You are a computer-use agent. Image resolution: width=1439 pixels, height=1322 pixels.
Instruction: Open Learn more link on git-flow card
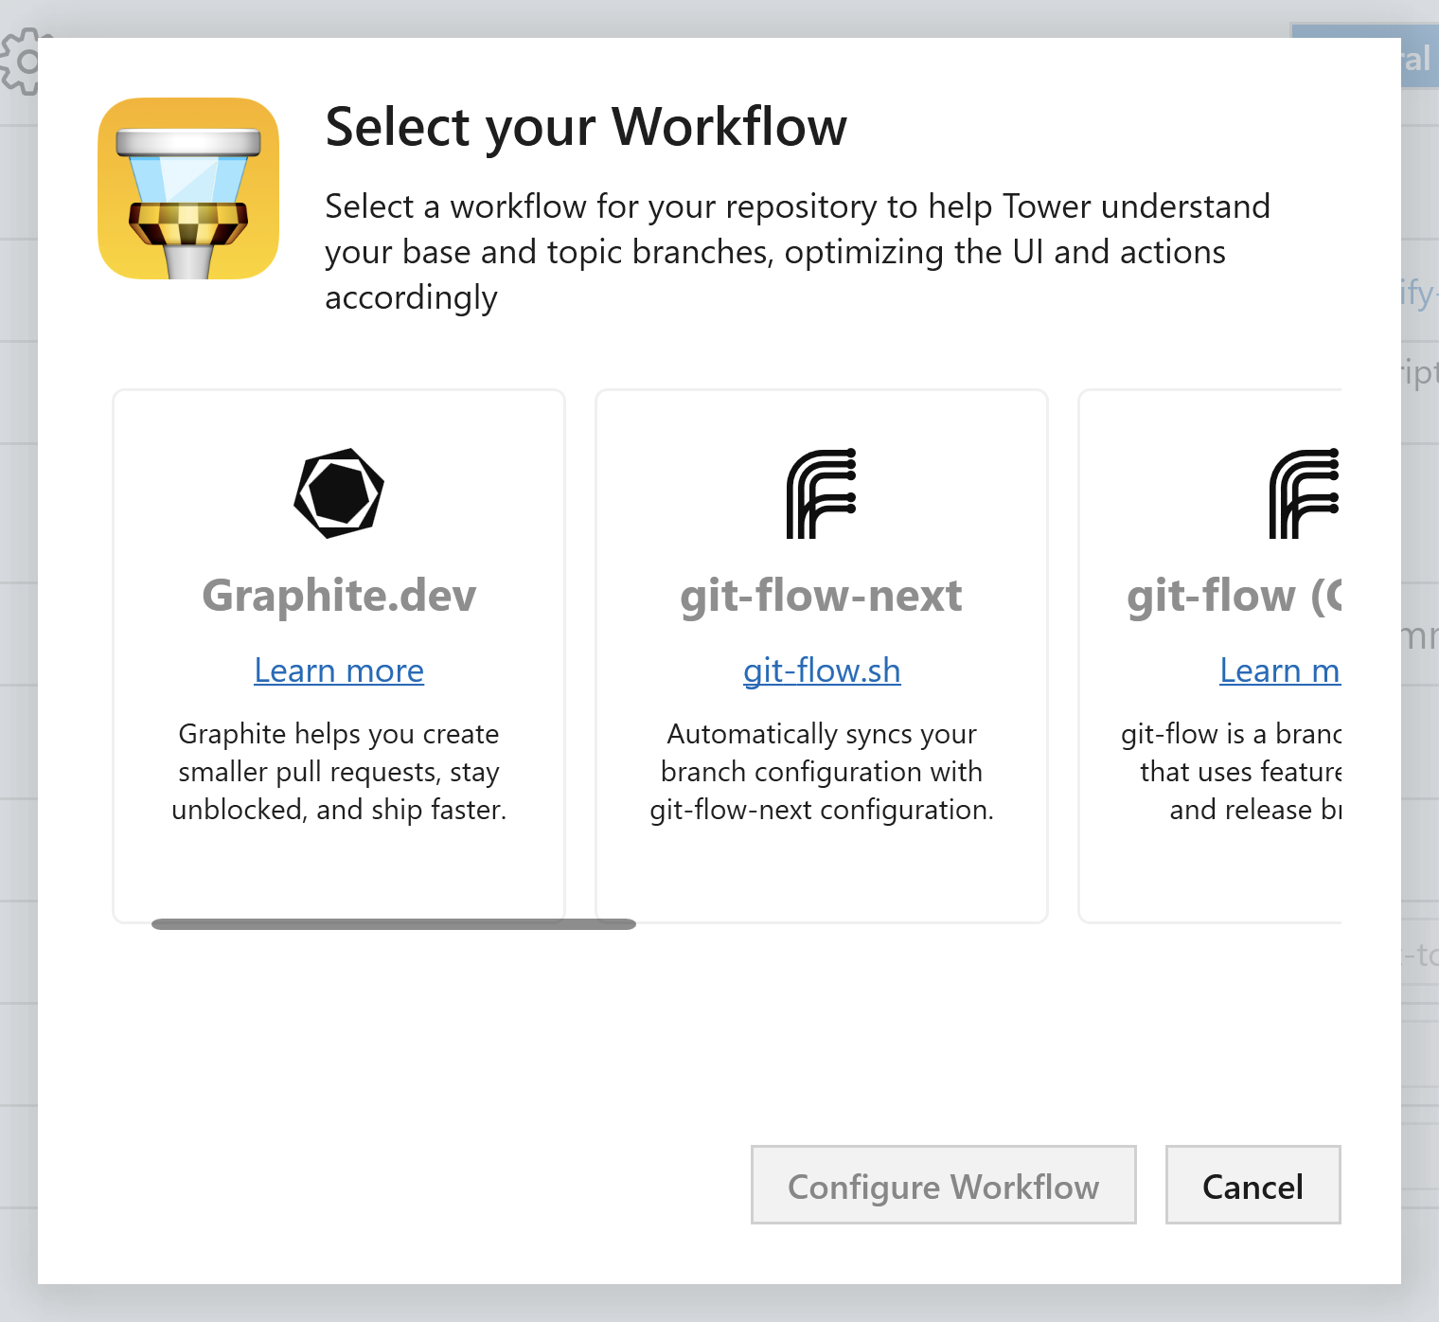(x=1280, y=670)
